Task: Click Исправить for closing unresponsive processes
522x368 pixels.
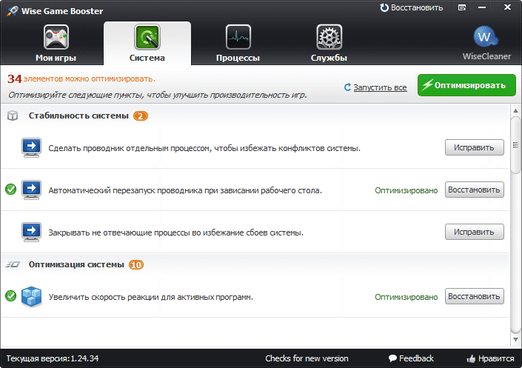Action: (x=474, y=232)
